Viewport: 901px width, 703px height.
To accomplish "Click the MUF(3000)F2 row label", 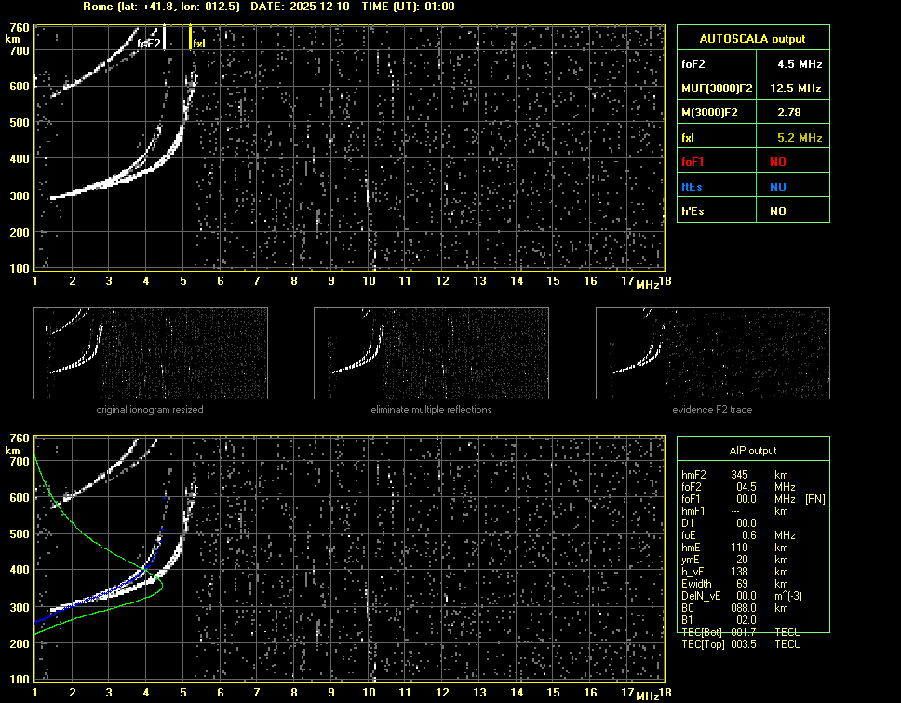I will click(714, 88).
